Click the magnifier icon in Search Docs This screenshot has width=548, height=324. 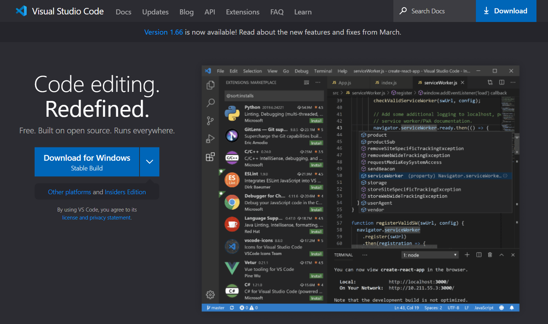click(x=403, y=11)
